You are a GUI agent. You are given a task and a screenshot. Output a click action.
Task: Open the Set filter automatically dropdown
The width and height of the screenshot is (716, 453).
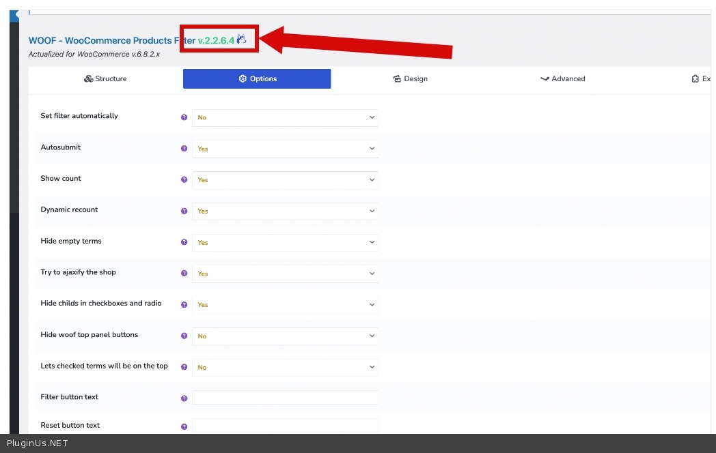click(x=285, y=117)
